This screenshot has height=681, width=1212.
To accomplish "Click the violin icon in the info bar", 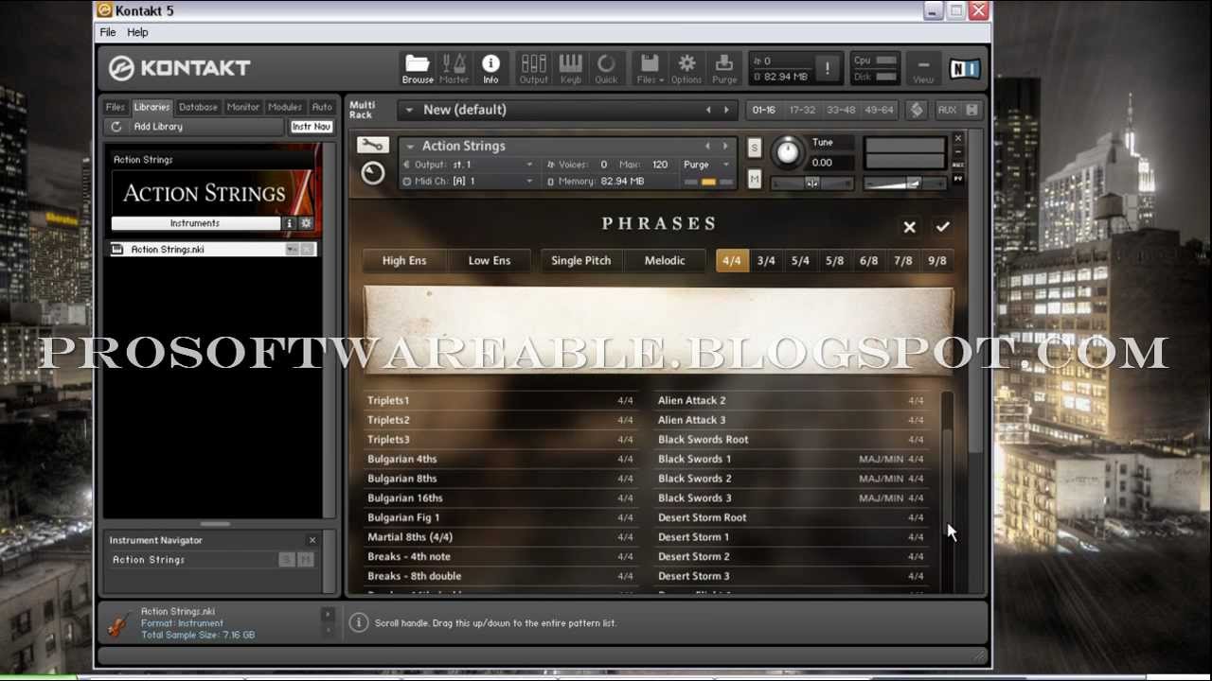I will click(118, 623).
